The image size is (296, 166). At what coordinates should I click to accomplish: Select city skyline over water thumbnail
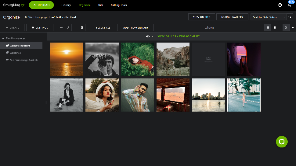click(209, 95)
